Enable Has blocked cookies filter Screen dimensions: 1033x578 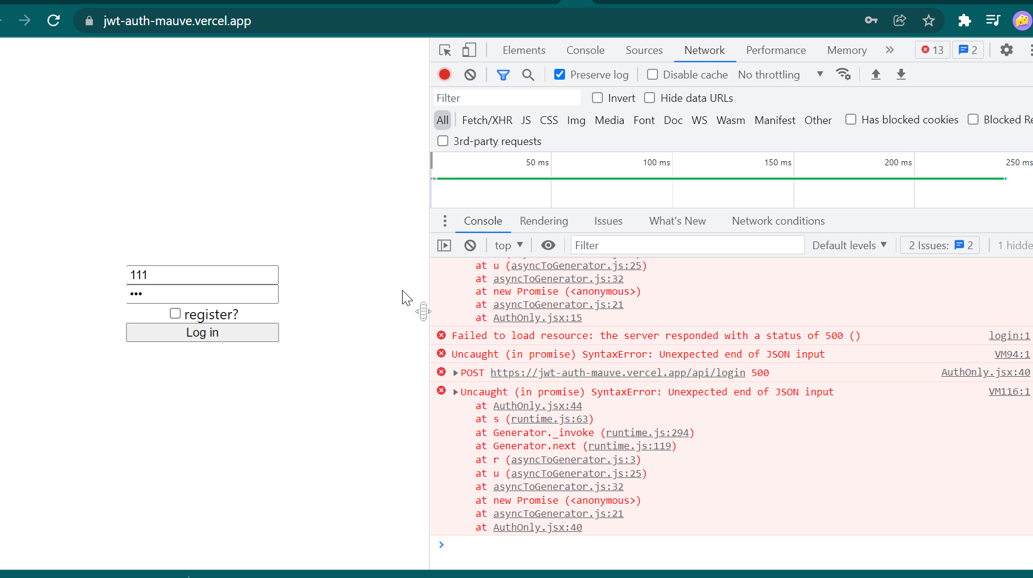point(851,119)
